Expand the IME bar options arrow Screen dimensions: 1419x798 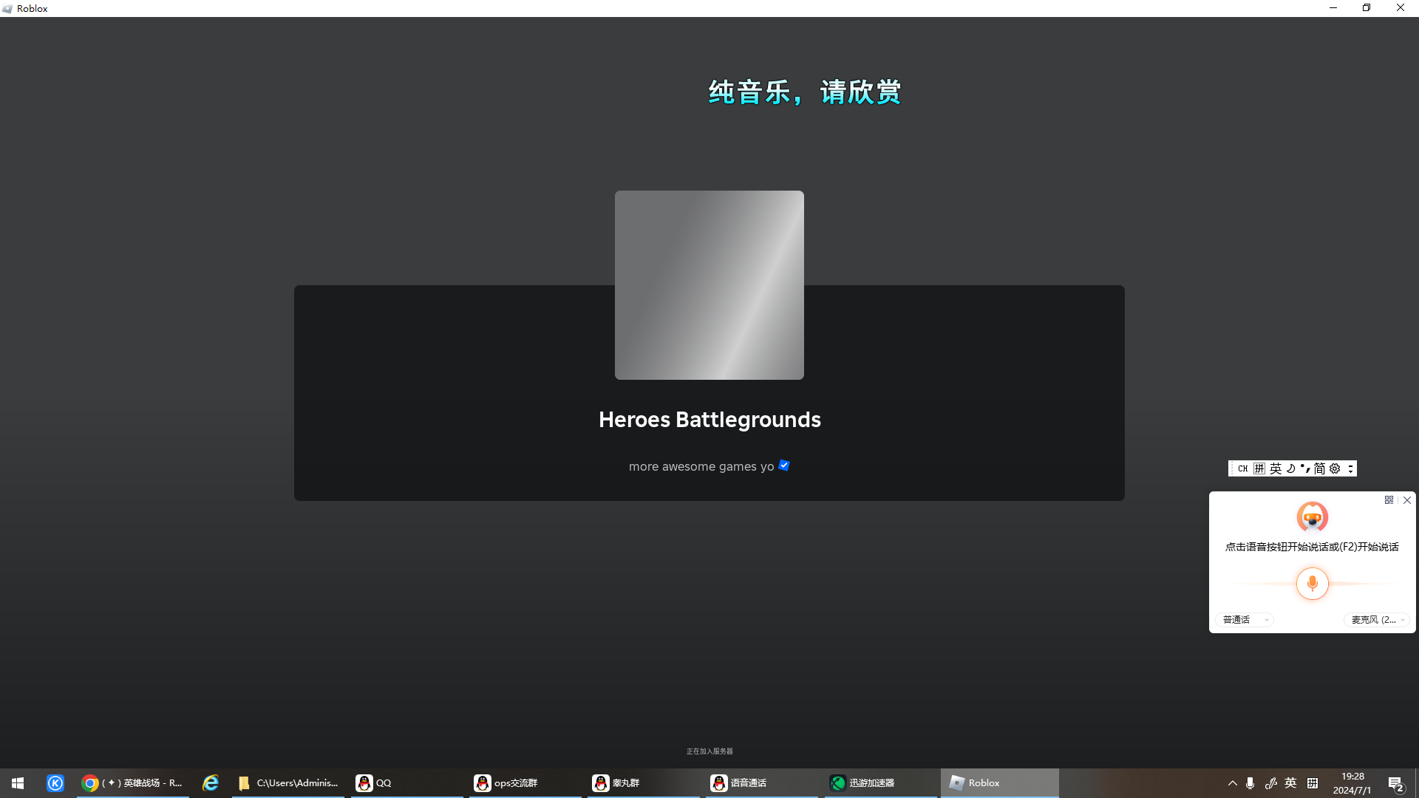1350,468
